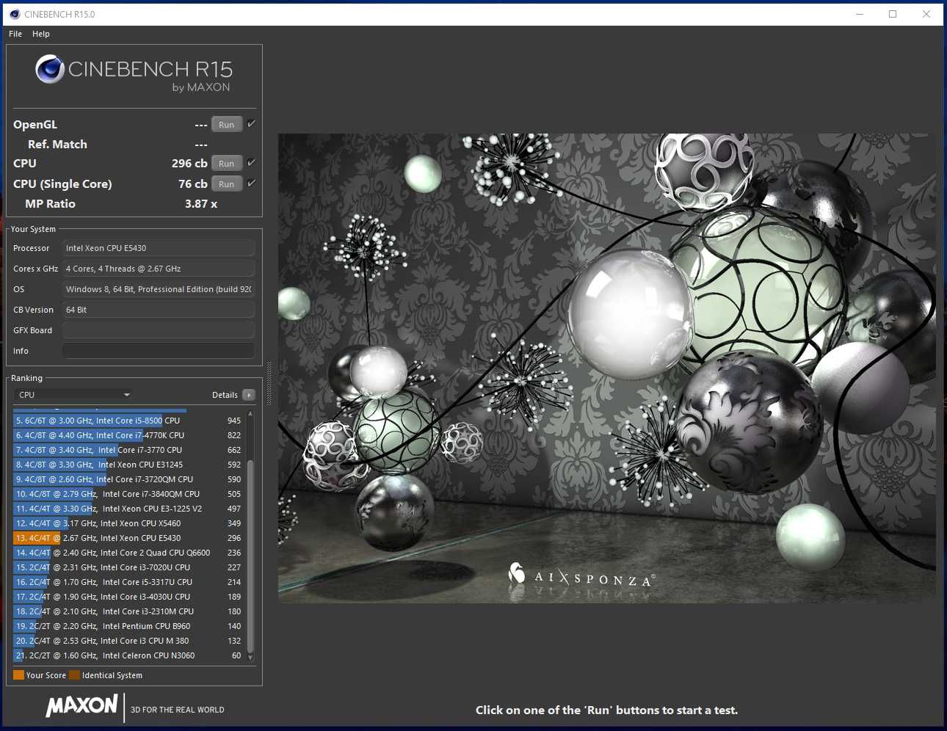Click the OS field showing Windows 8
This screenshot has height=731, width=947.
point(159,289)
